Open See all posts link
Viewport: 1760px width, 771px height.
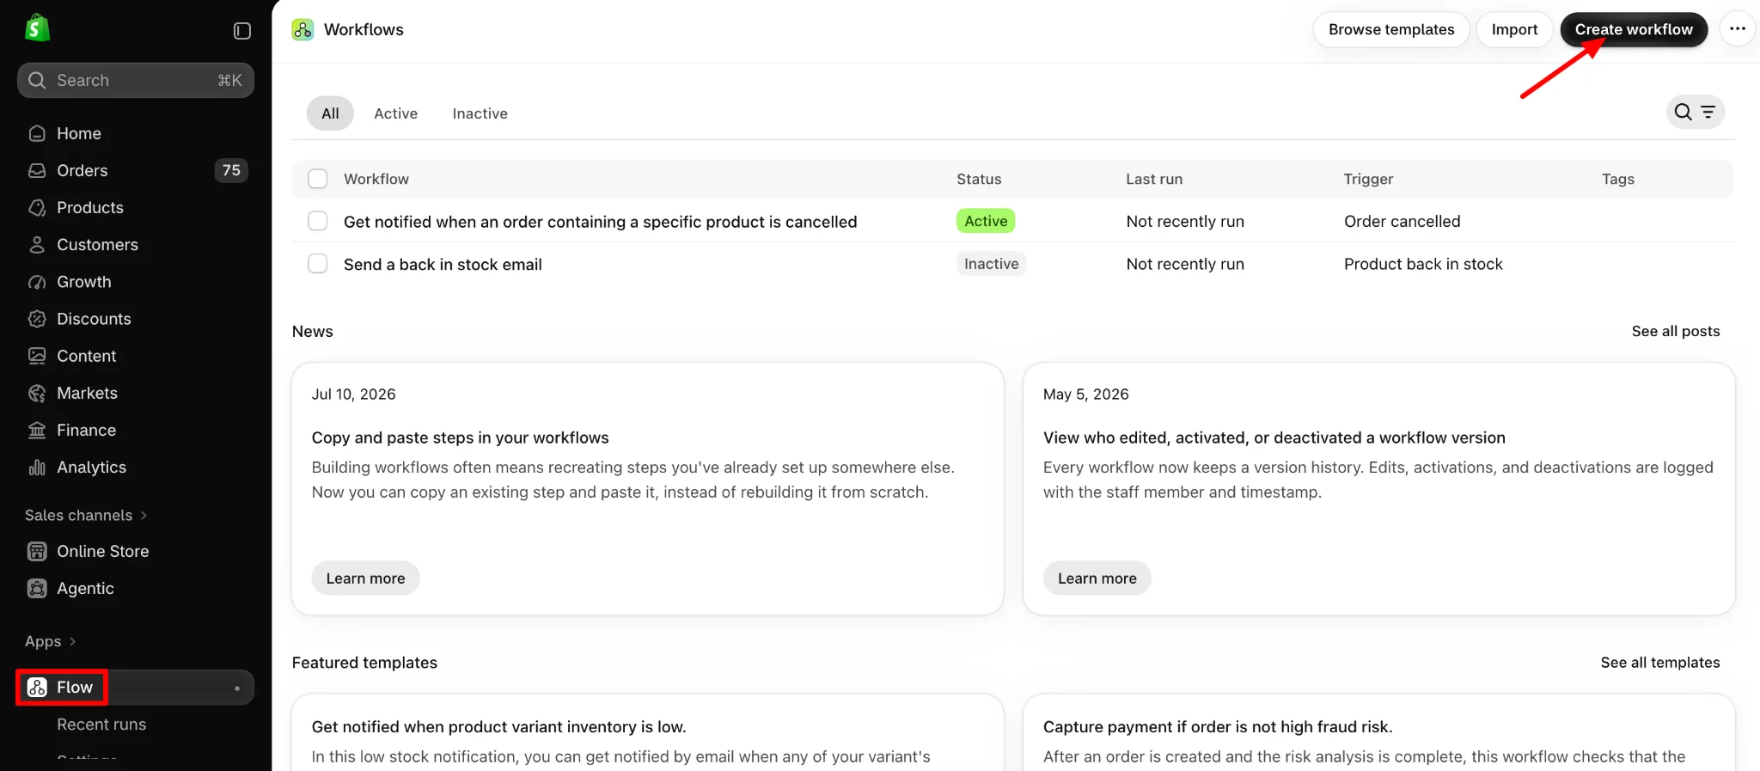(1676, 331)
